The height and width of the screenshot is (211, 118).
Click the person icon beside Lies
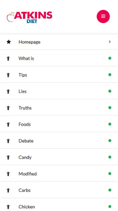tap(8, 91)
